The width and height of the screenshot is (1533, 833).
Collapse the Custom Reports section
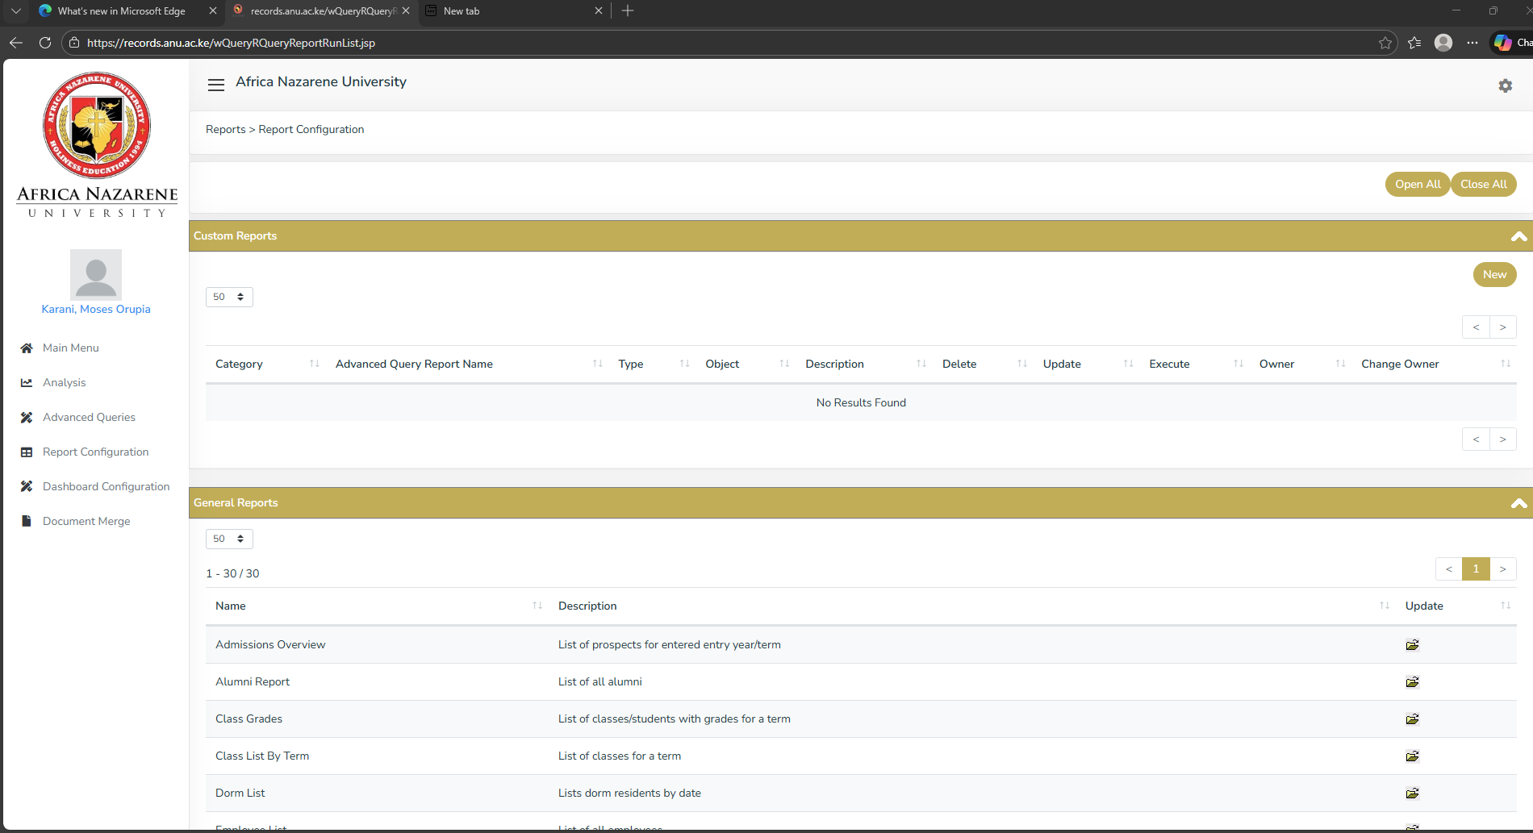point(1518,236)
